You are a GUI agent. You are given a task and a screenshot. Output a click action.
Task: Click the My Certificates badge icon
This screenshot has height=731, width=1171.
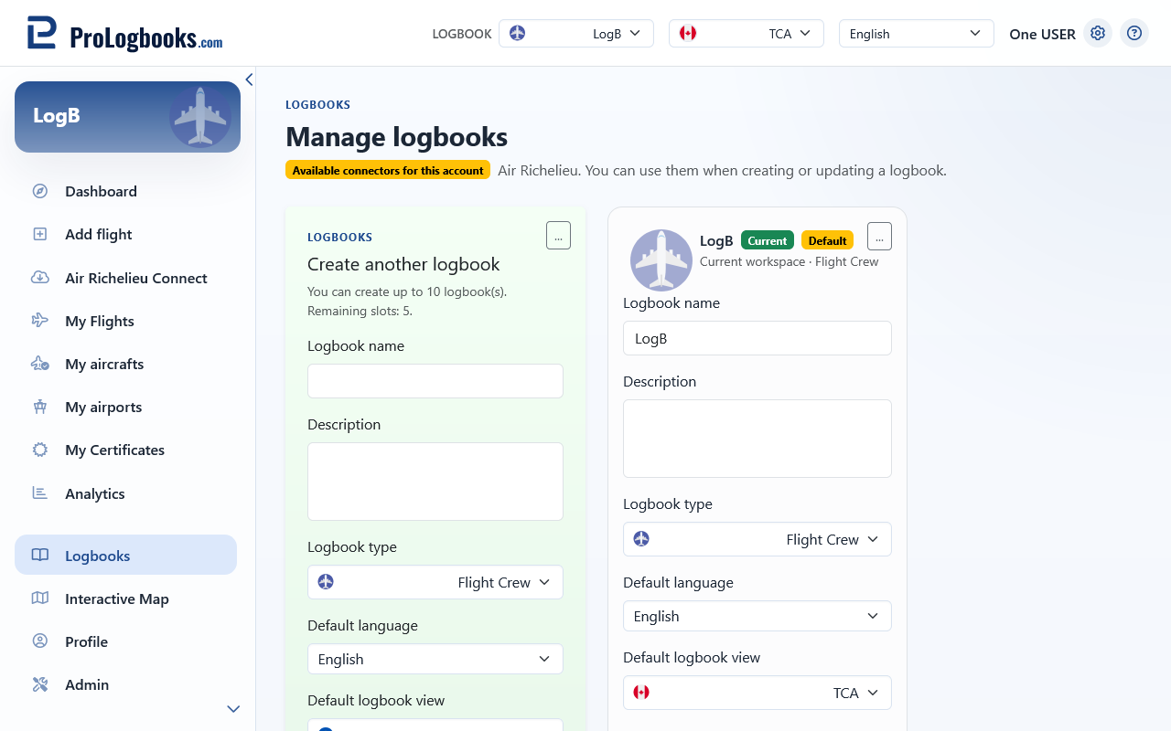pyautogui.click(x=40, y=450)
